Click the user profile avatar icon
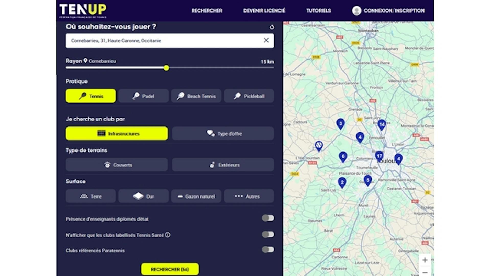The image size is (491, 276). [x=356, y=10]
